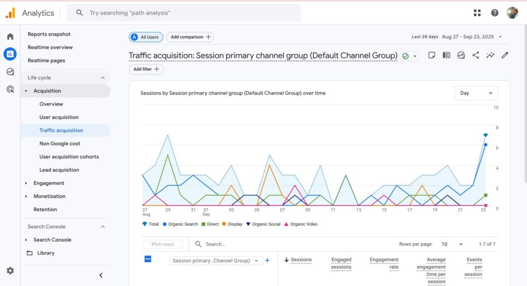
Task: Open the Home icon in left rail
Action: (10, 37)
